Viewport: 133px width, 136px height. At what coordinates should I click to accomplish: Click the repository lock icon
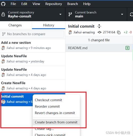coord(3,14)
